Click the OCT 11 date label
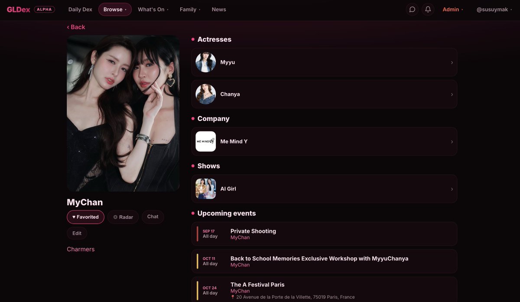Viewport: 520px width, 302px height. (x=209, y=259)
